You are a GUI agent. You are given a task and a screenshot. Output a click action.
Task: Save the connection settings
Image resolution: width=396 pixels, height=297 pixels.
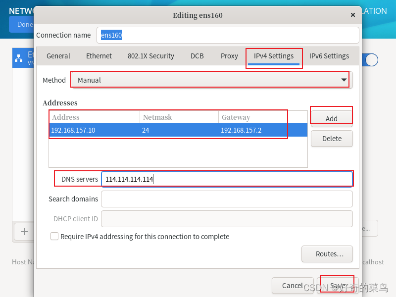click(338, 286)
